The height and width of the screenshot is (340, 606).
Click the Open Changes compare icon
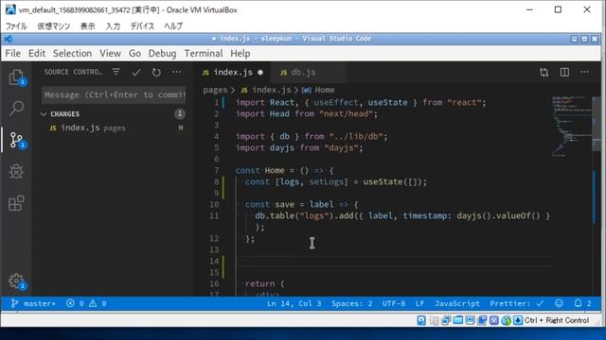point(544,72)
